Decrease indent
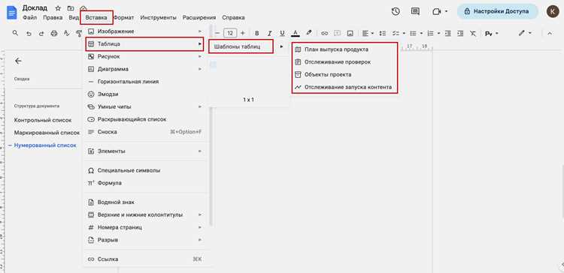The image size is (564, 273). pyautogui.click(x=448, y=33)
